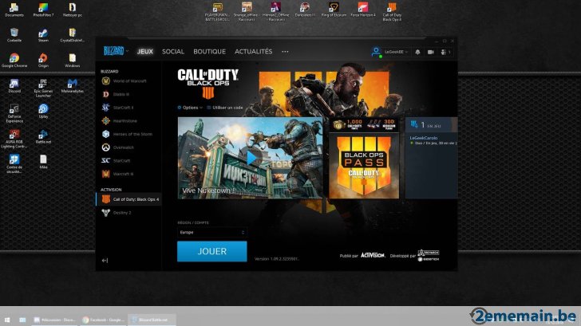Switch to the JEUX tab

click(145, 52)
